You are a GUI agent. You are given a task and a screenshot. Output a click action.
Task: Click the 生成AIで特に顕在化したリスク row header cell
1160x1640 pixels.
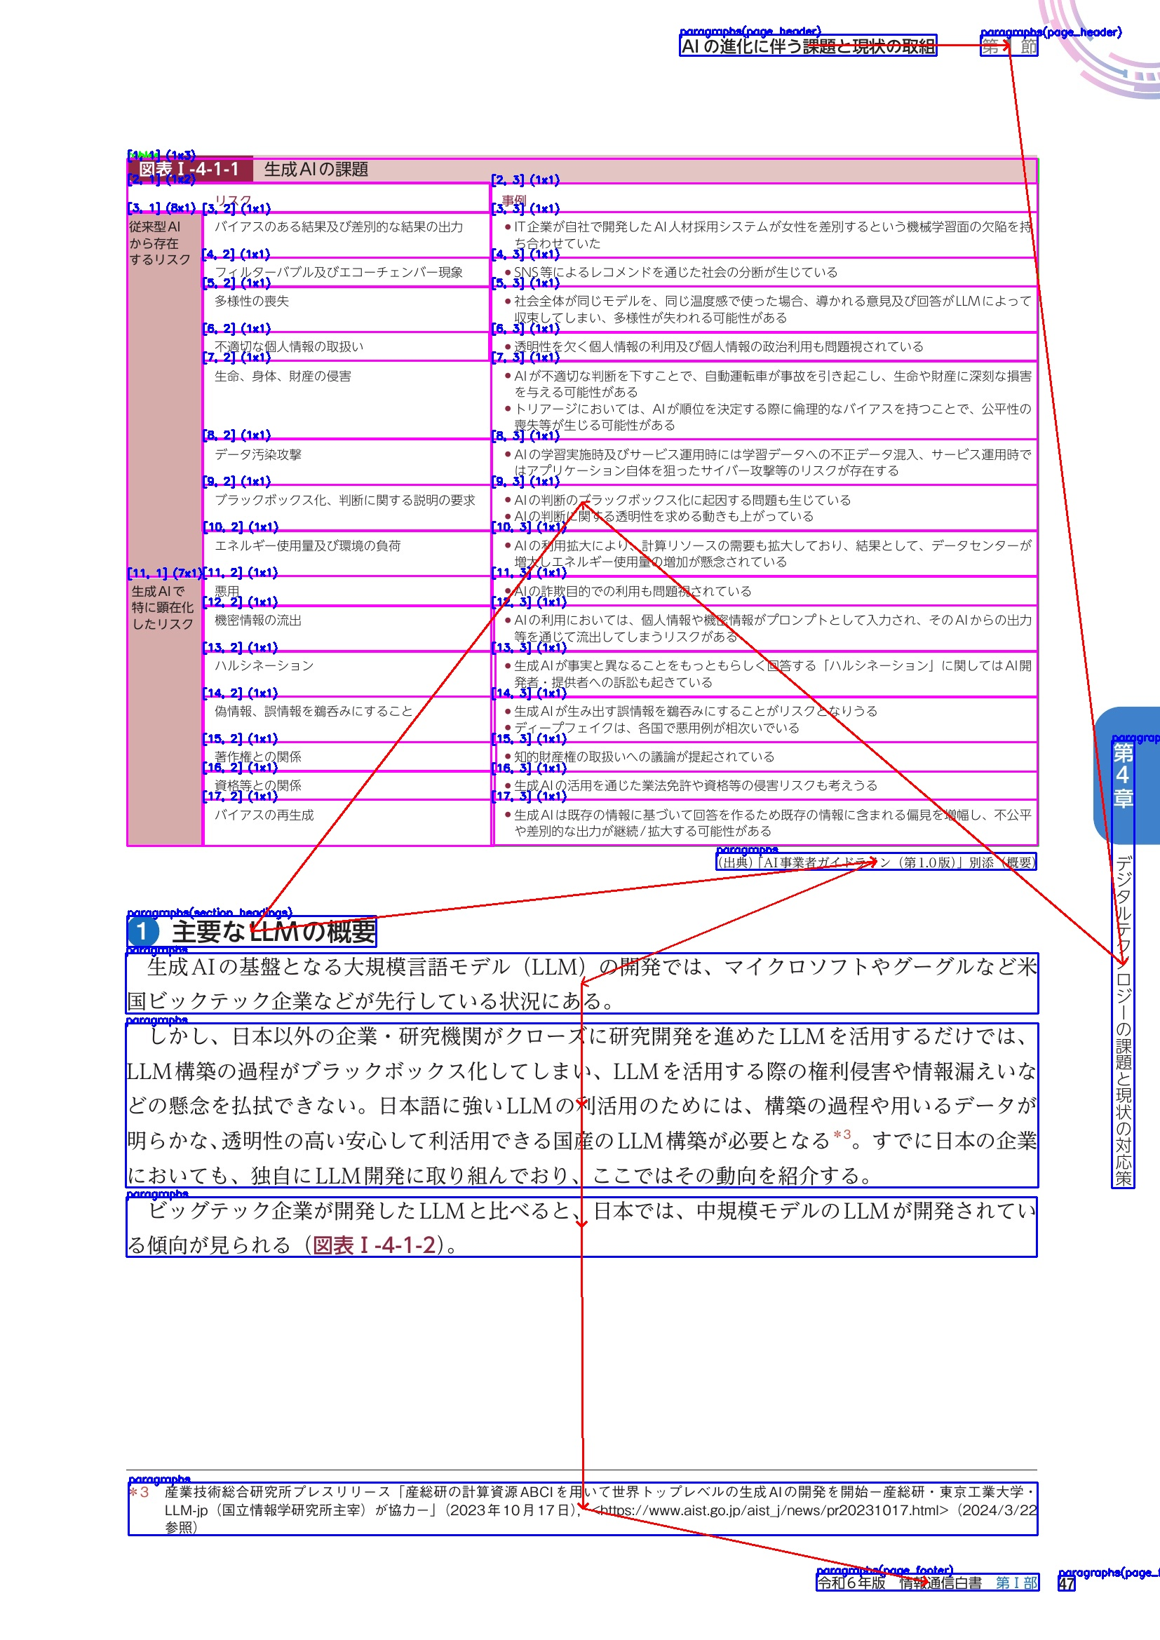[x=163, y=607]
